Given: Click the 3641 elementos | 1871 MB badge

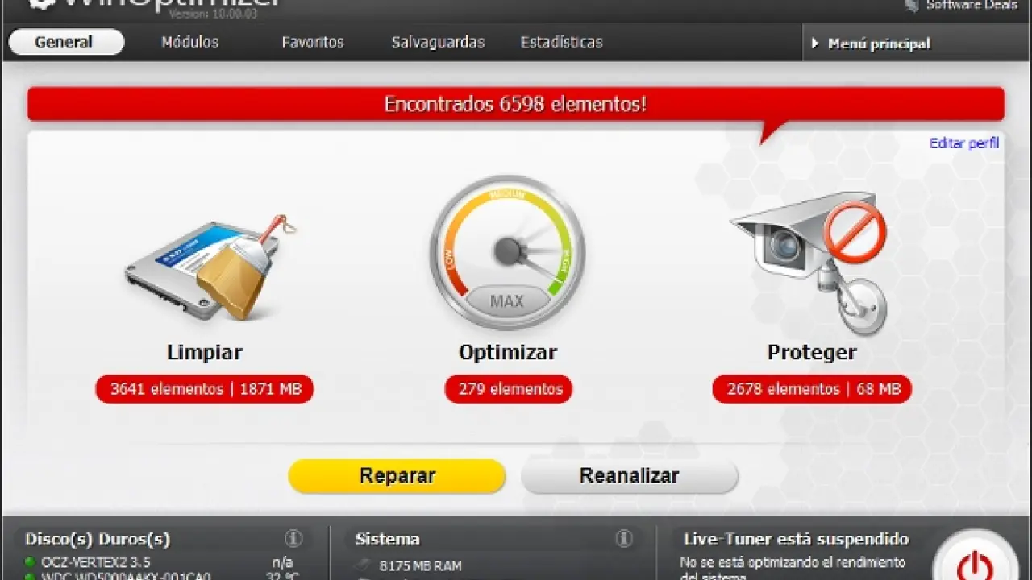Looking at the screenshot, I should (205, 389).
